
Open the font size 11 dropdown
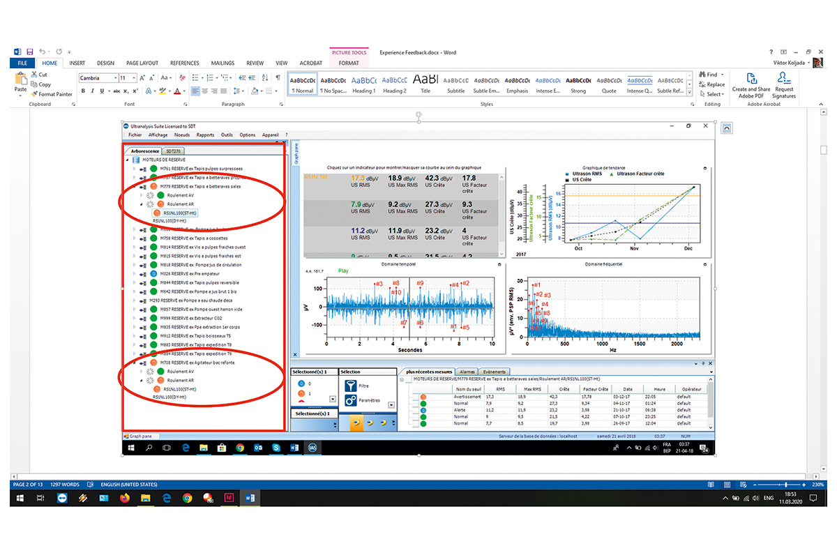point(133,78)
